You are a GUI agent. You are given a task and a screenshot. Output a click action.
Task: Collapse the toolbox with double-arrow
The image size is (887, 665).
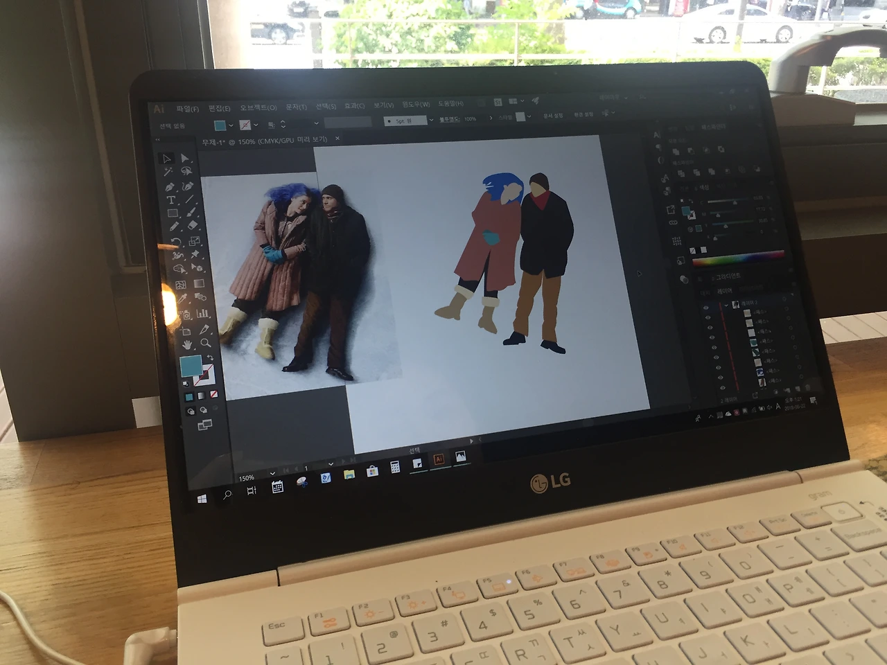[x=159, y=141]
